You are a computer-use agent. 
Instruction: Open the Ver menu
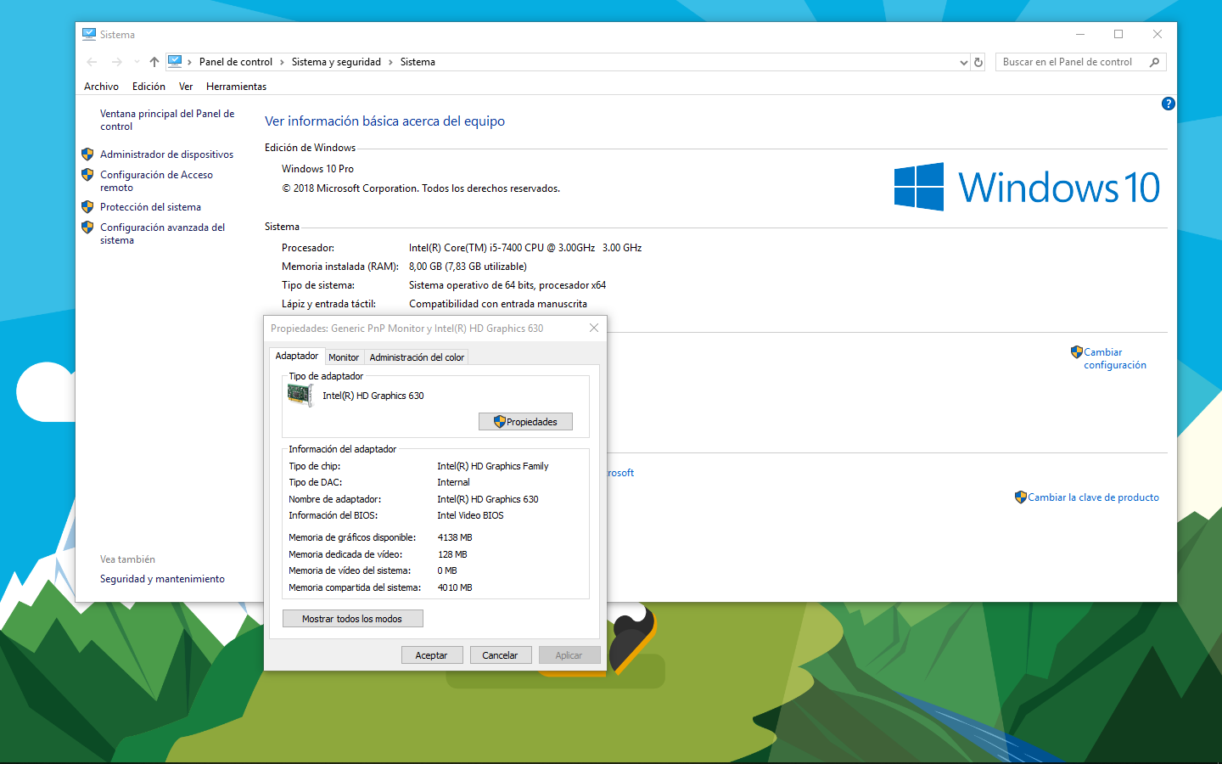coord(186,87)
